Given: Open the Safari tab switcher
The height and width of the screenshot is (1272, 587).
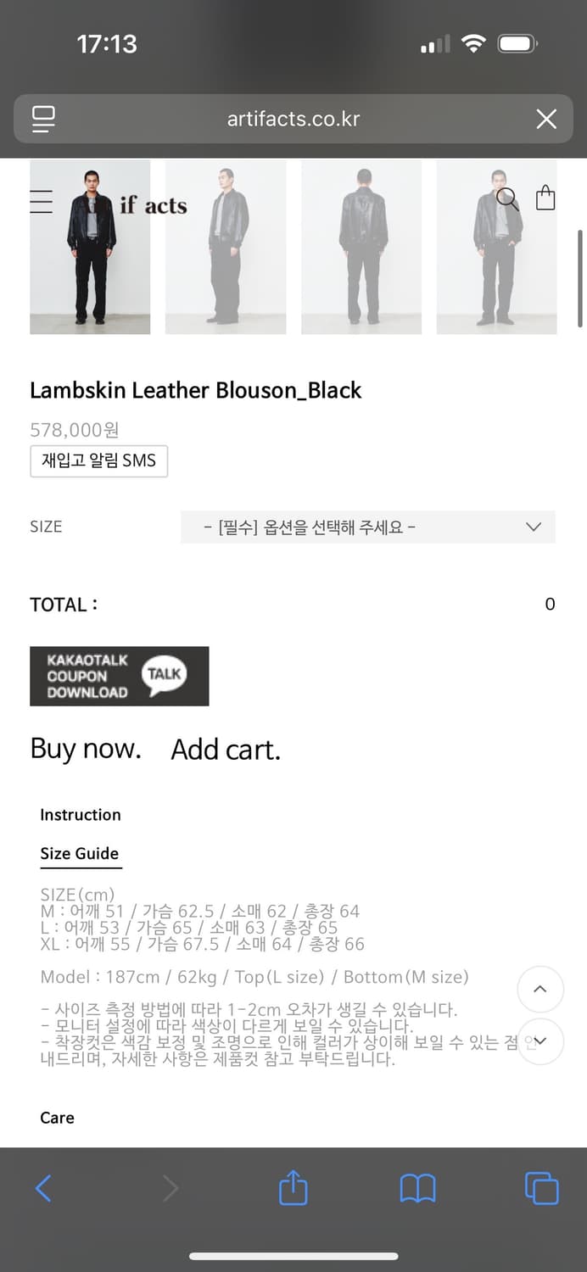Looking at the screenshot, I should pos(540,1187).
